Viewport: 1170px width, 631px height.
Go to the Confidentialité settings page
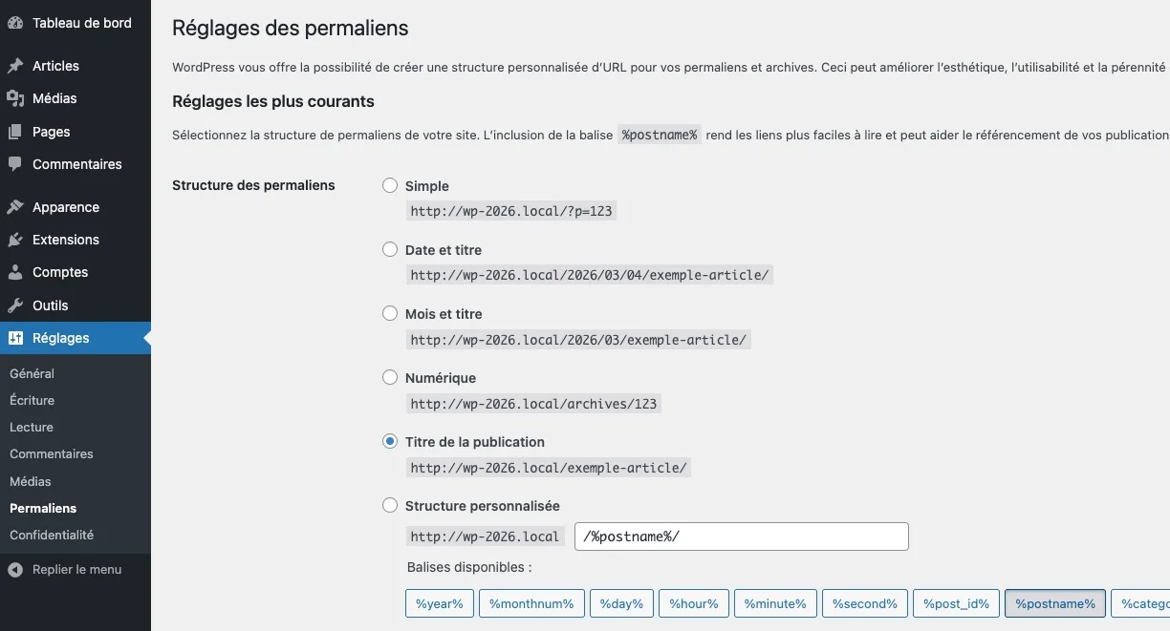[x=52, y=536]
